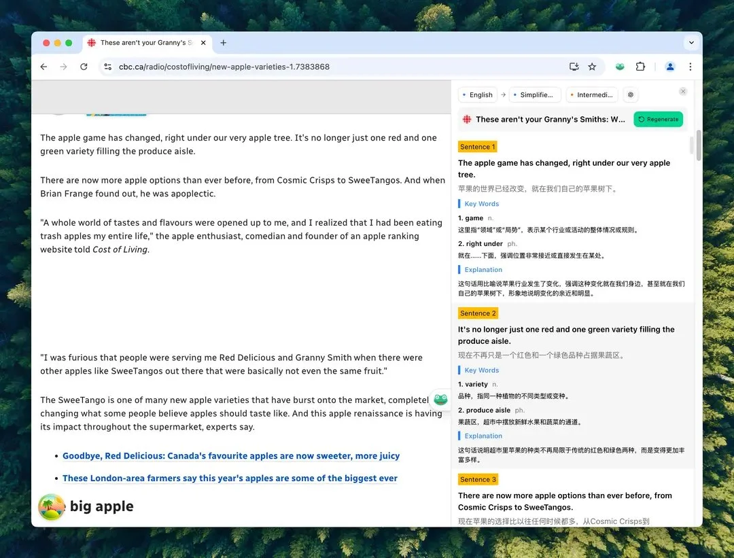Bookmark this page with the star icon

pos(592,67)
